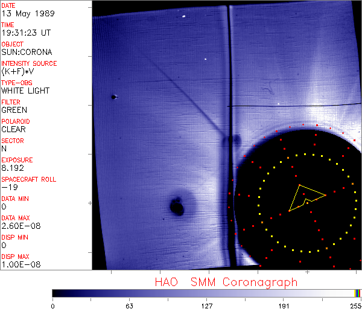The height and width of the screenshot is (309, 362).
Task: Click the GREEN filter value
Action: pos(14,110)
